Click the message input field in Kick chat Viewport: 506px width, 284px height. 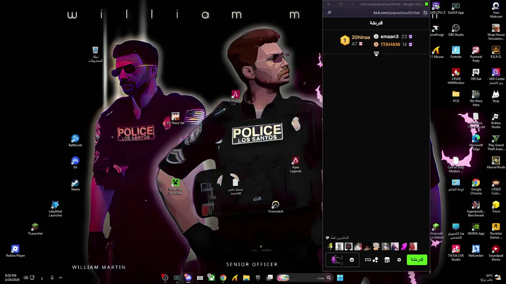(x=342, y=260)
